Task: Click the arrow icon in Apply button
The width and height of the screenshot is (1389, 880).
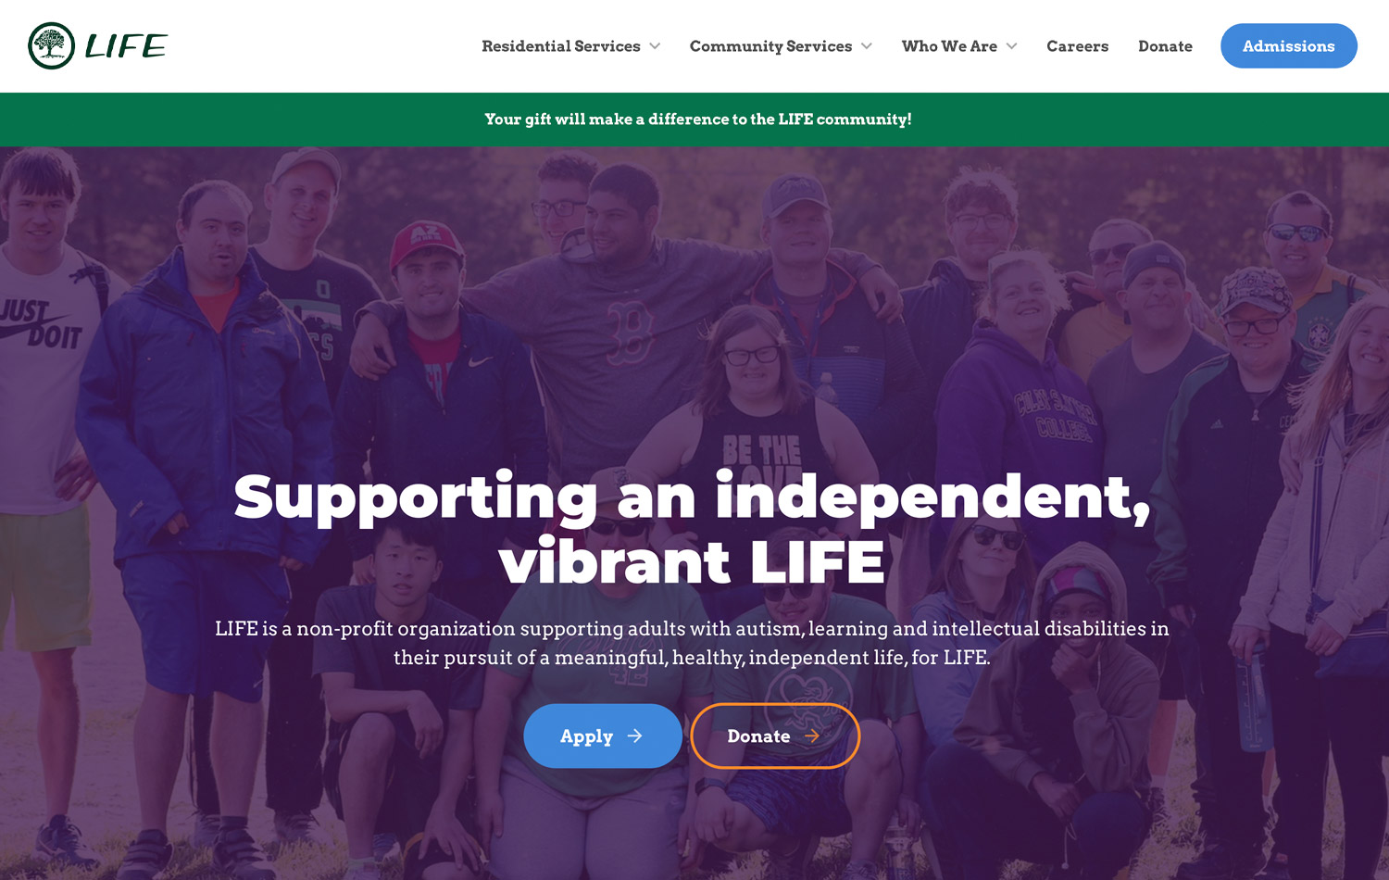Action: point(634,735)
